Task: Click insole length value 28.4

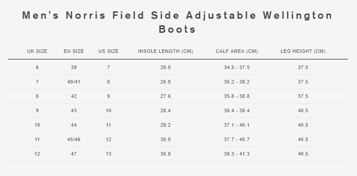Action: point(165,110)
